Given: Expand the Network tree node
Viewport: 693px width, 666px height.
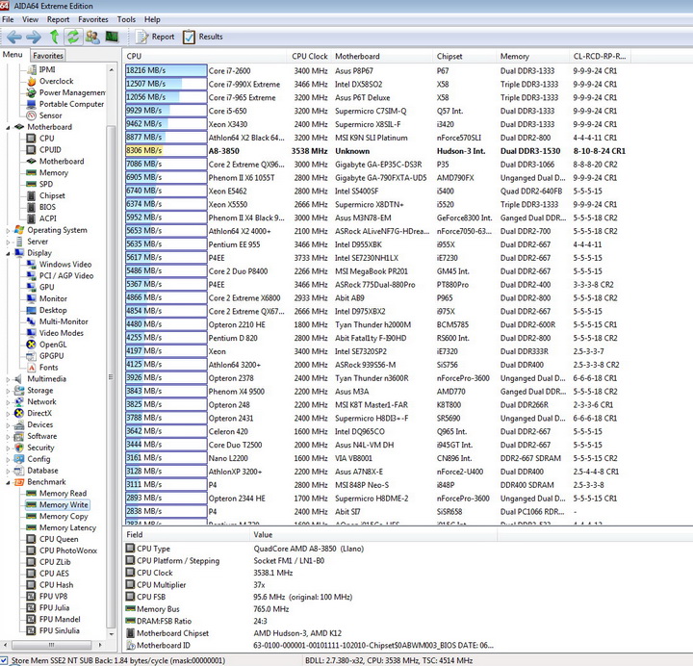Looking at the screenshot, I should 8,402.
